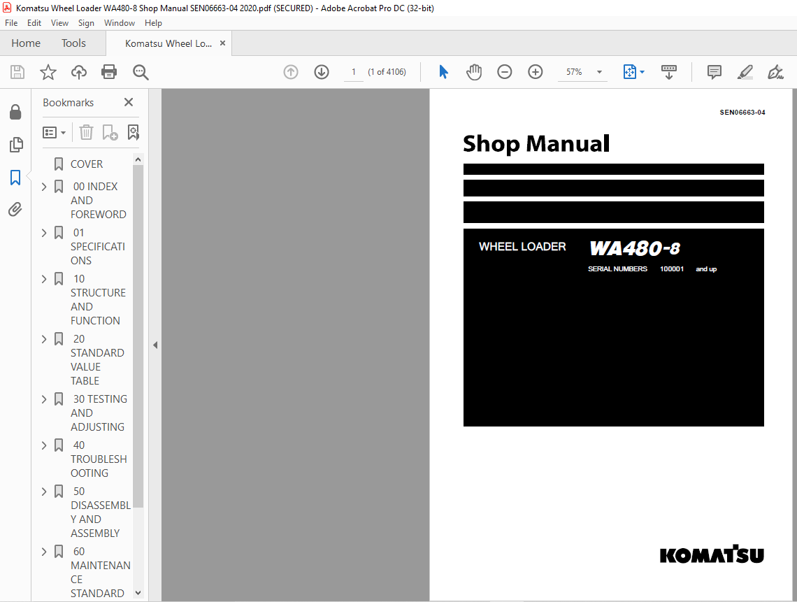Screen dimensions: 797x602
Task: Collapse the navigation pane with arrow
Action: pyautogui.click(x=155, y=345)
